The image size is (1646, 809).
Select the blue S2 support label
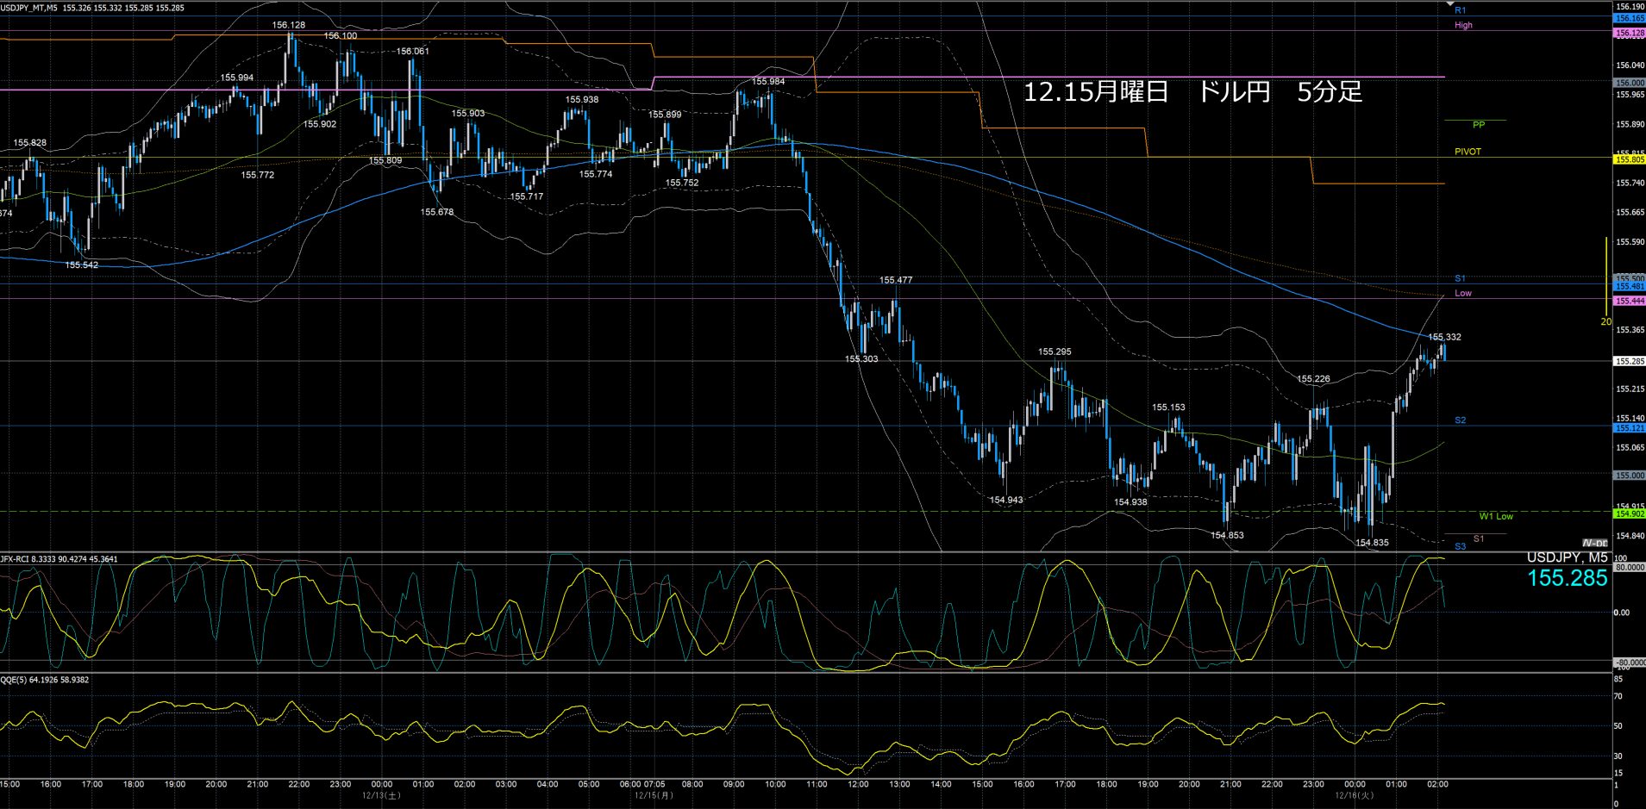(x=1460, y=420)
